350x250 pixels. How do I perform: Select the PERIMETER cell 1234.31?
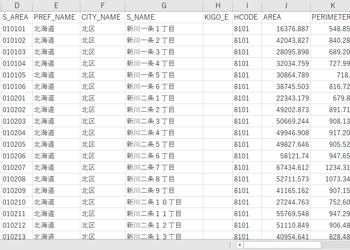point(330,167)
